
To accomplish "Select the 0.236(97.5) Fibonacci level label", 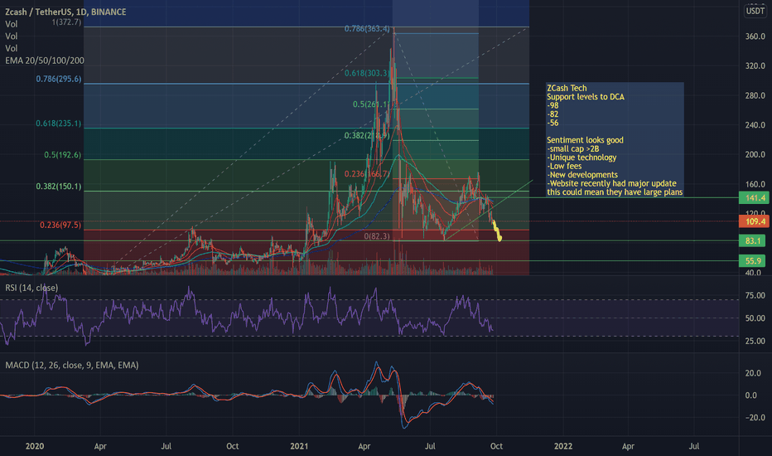I will pos(60,225).
